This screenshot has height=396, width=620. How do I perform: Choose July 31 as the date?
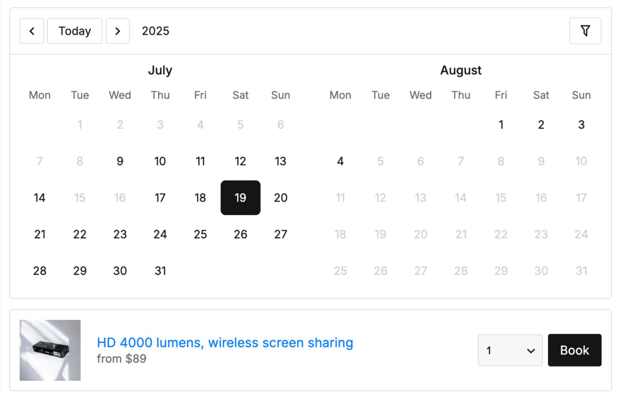click(160, 271)
